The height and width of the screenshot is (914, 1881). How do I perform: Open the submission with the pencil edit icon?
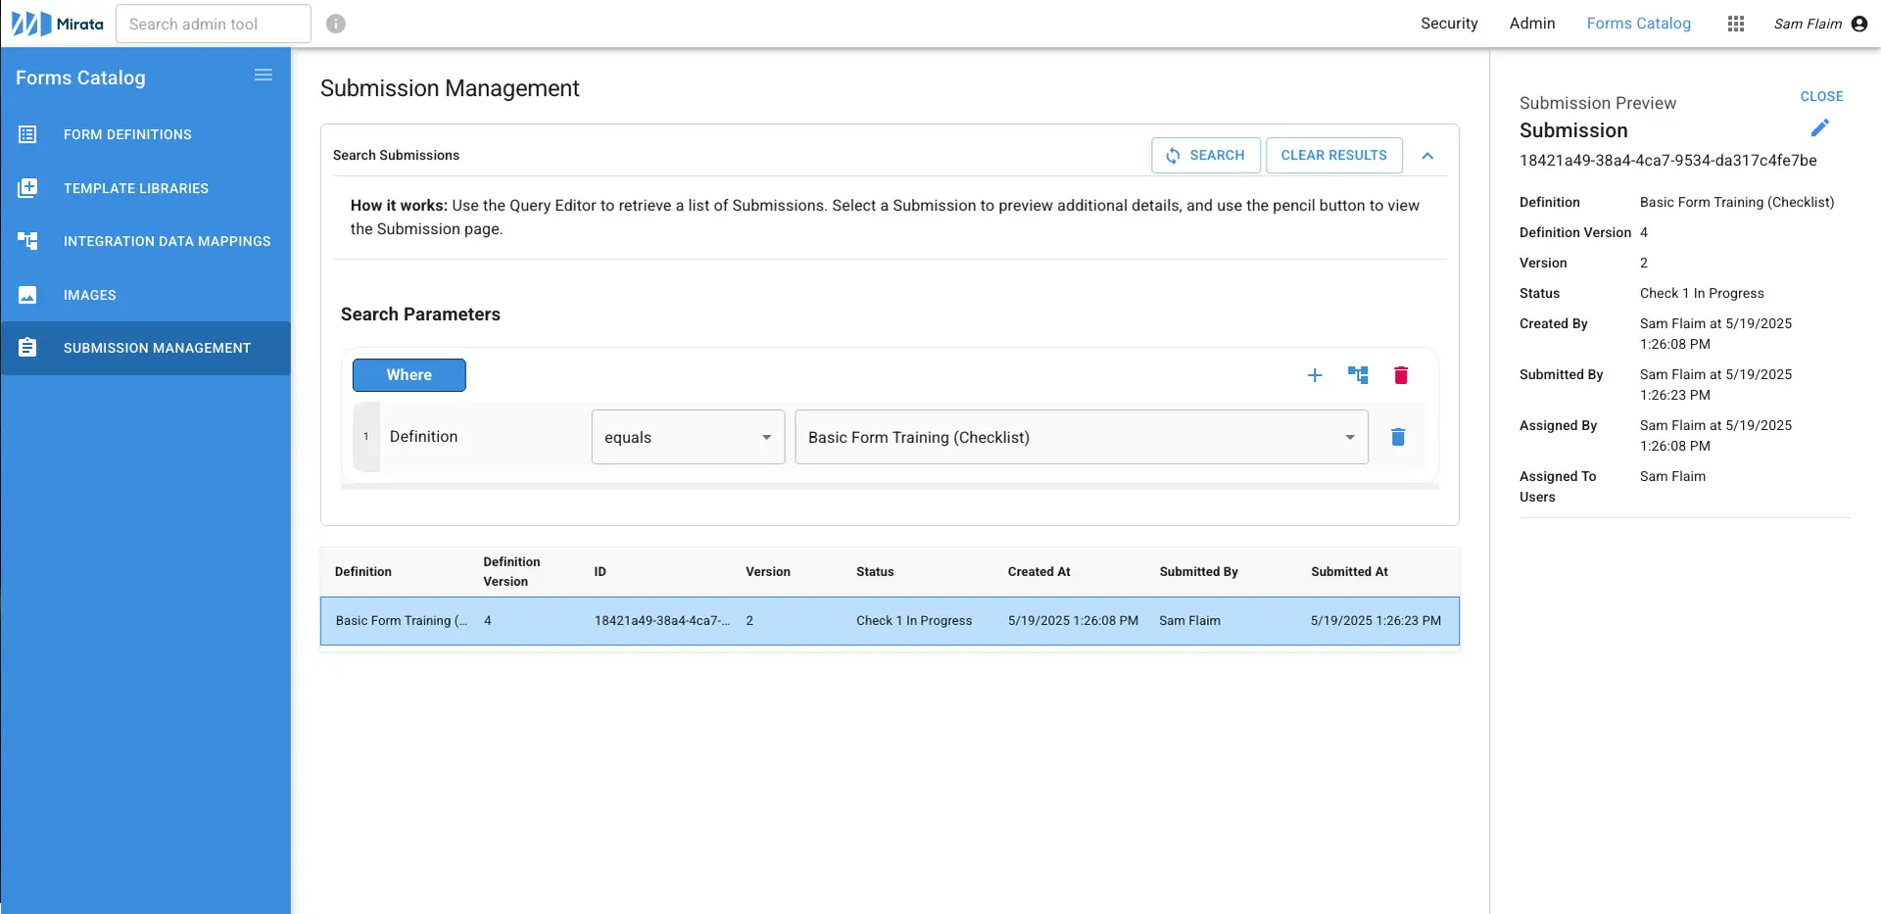1821,127
